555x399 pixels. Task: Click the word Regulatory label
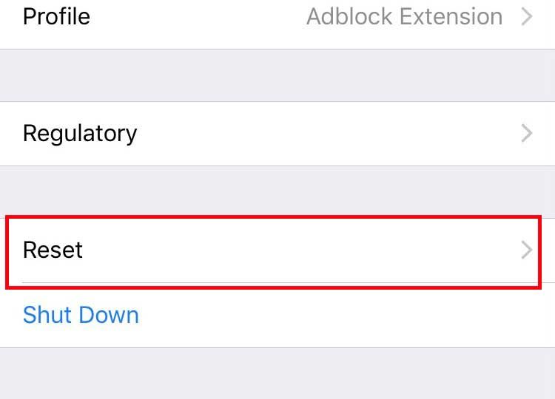80,134
